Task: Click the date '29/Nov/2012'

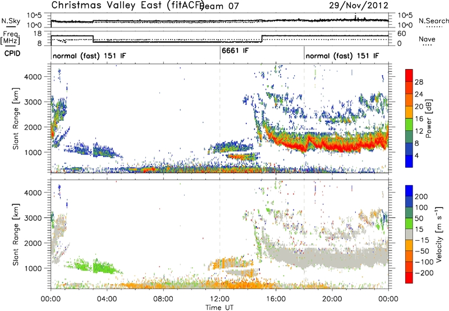Action: 359,5
